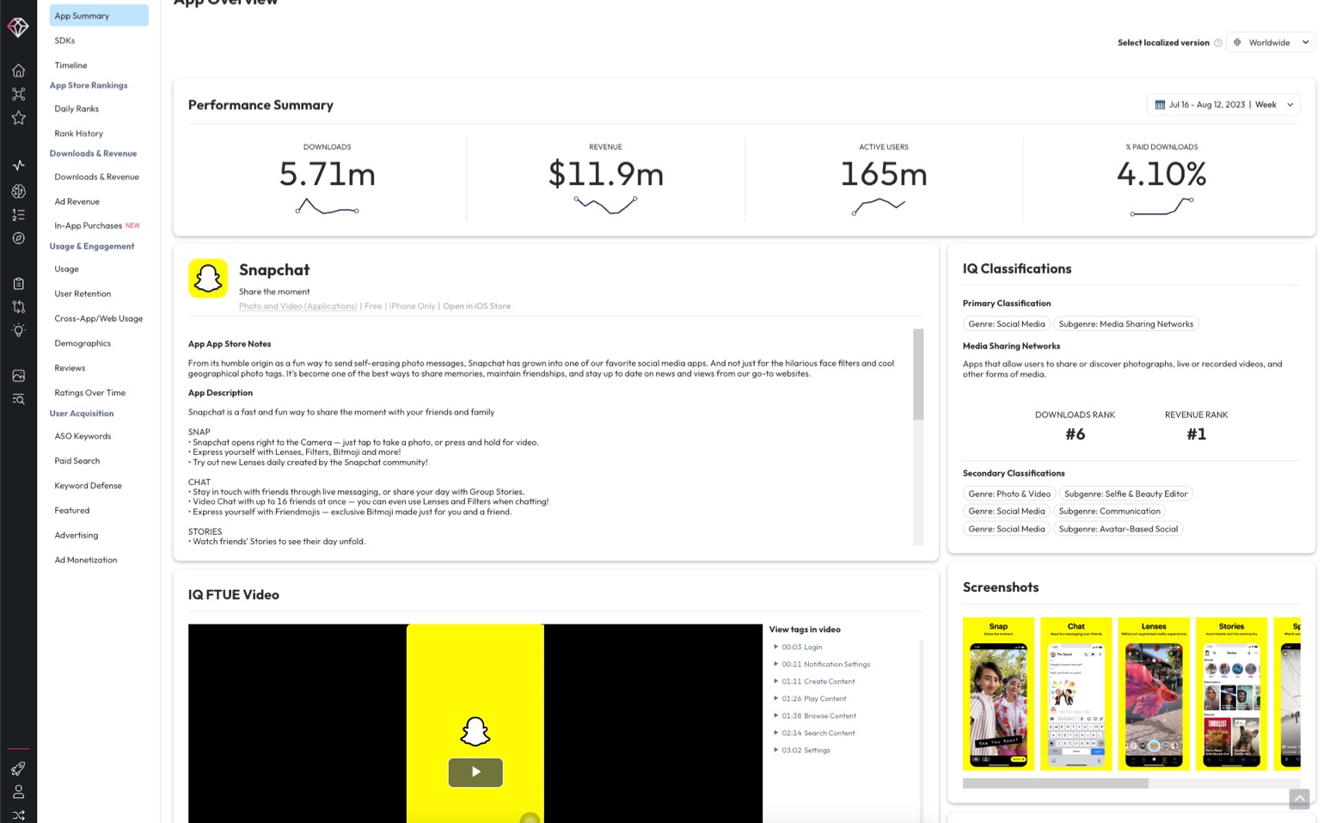This screenshot has height=823, width=1324.
Task: Click the Subgenre: Avatar-Based Social tag
Action: click(1118, 529)
